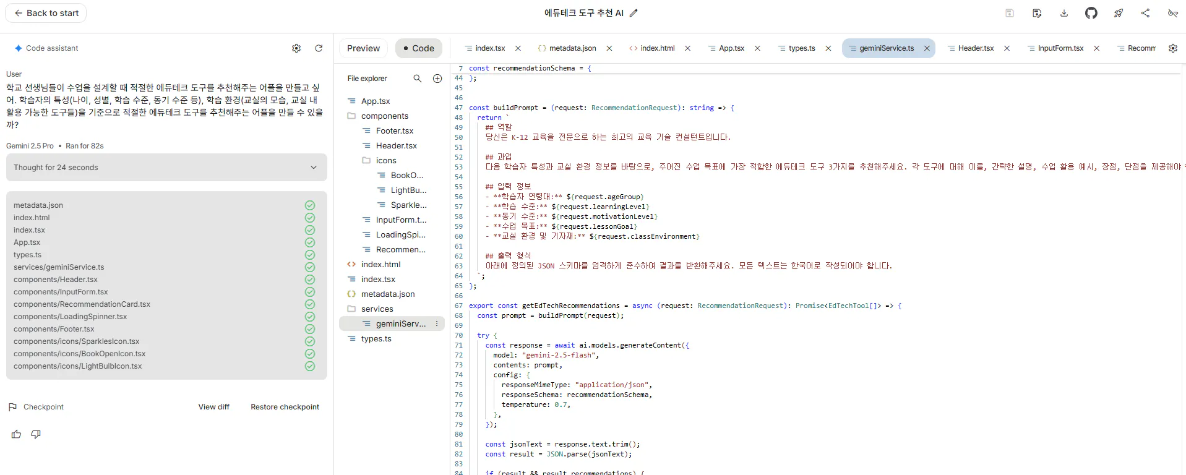
Task: Click 'components/RecommendationCard.tsx' in changed files
Action: point(82,304)
